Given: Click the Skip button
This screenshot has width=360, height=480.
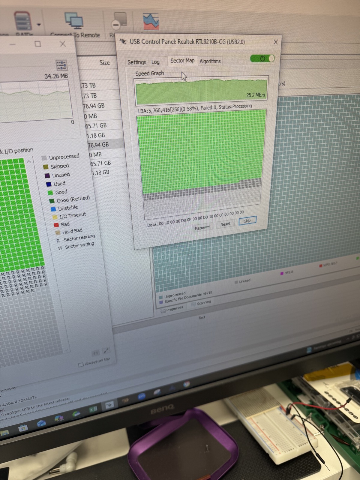Looking at the screenshot, I should pyautogui.click(x=247, y=221).
